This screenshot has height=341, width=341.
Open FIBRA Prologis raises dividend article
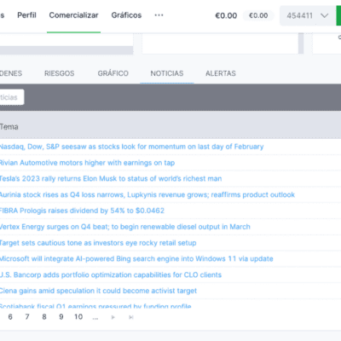(x=82, y=211)
